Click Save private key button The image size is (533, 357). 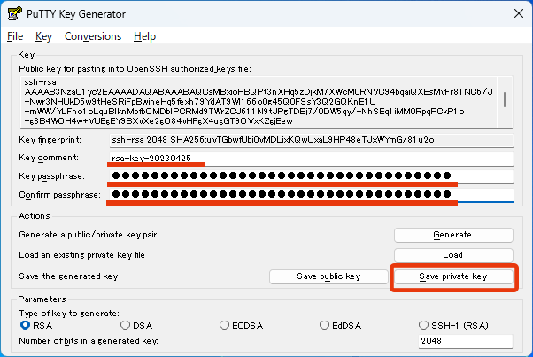tap(453, 276)
